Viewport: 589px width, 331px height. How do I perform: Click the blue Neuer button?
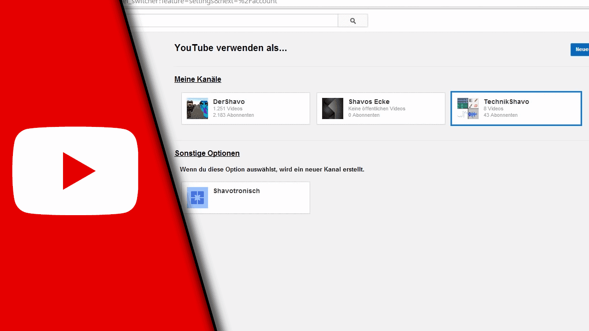(x=580, y=50)
